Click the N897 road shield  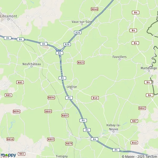(65, 116)
